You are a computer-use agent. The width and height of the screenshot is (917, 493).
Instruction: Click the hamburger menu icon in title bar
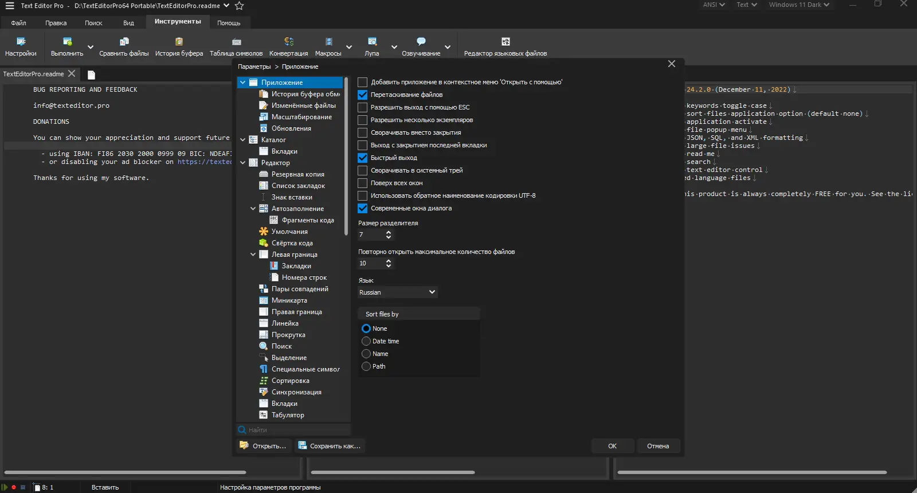click(x=10, y=6)
